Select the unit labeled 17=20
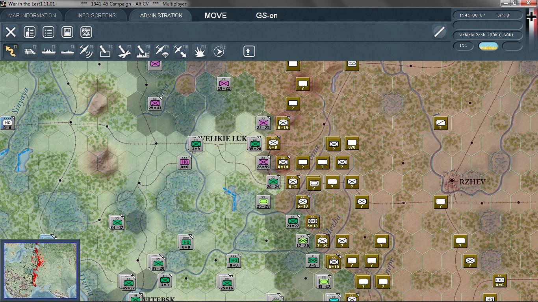This screenshot has width=538, height=302. click(302, 241)
